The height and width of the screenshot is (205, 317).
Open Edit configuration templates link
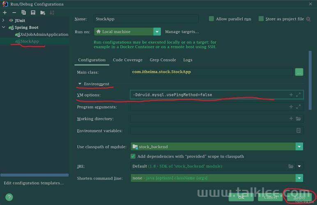click(x=34, y=183)
